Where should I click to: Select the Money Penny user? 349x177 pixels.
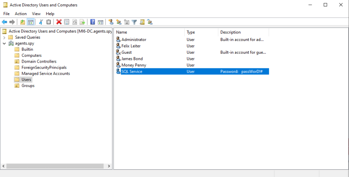point(134,65)
